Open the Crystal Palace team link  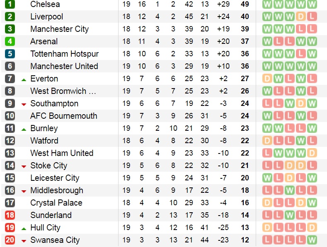pyautogui.click(x=56, y=203)
